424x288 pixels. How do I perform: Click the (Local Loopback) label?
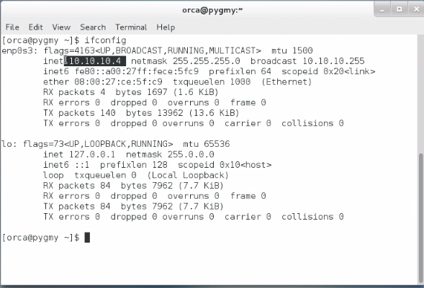pos(188,175)
